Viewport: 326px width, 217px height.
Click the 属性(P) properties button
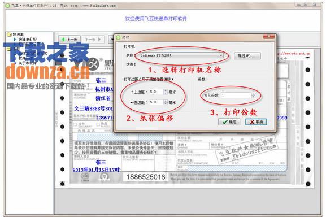tap(247, 56)
